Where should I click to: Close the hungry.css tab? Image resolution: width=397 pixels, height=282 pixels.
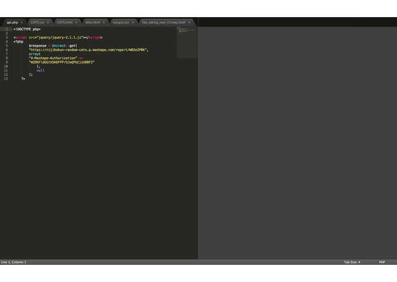point(133,22)
